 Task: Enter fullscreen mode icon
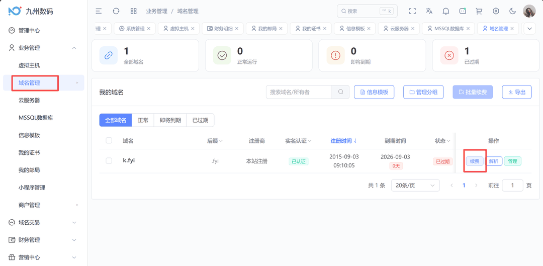pos(412,11)
